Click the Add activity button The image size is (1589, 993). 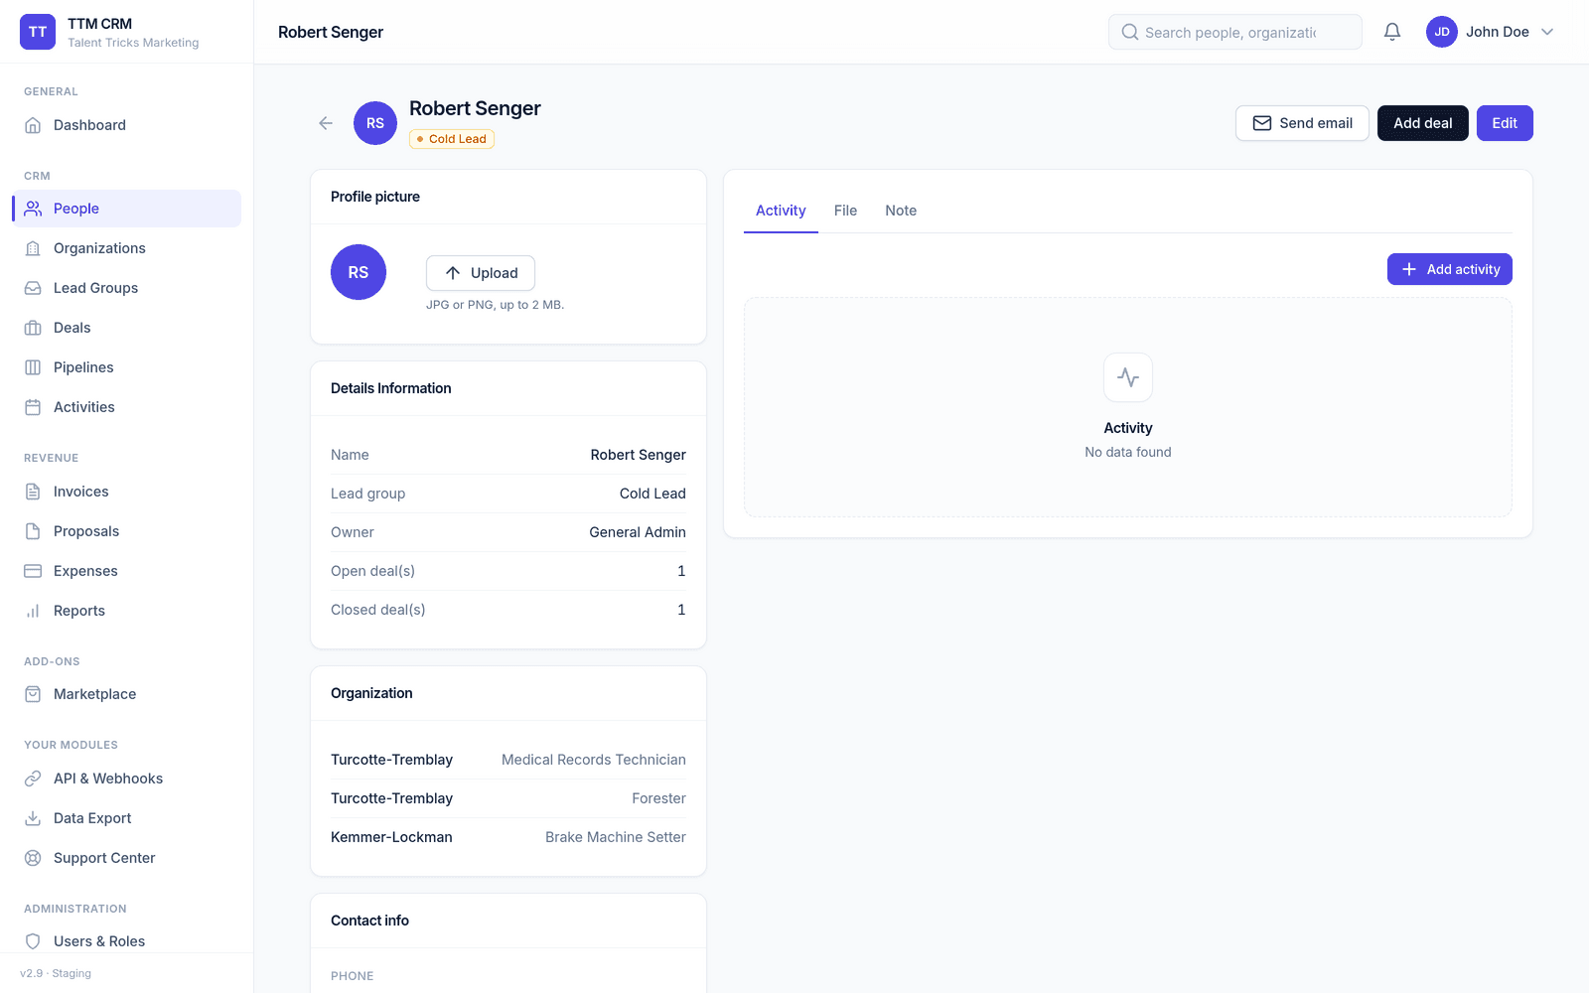[1450, 269]
